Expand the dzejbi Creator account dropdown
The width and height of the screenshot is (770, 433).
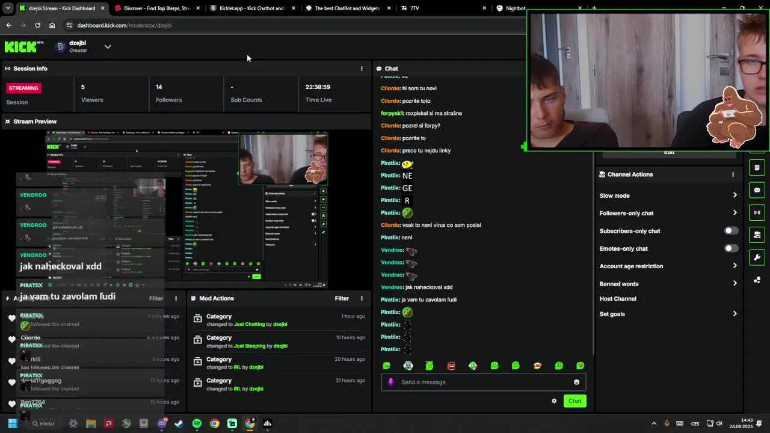coord(108,46)
